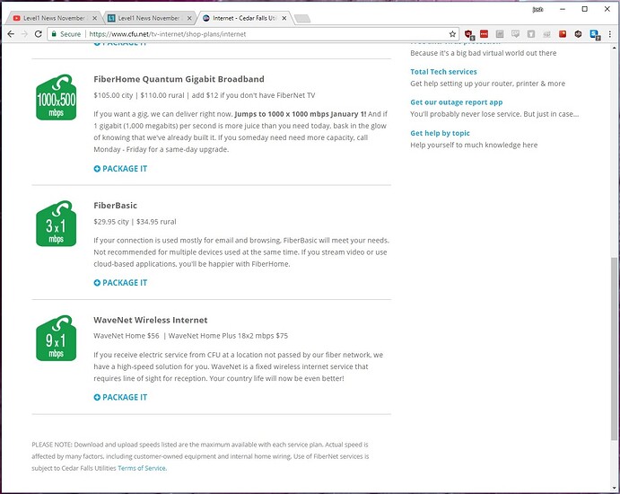Viewport: 620px width, 494px height.
Task: Package the FiberHome Quantum Gigabit plan
Action: tap(120, 169)
